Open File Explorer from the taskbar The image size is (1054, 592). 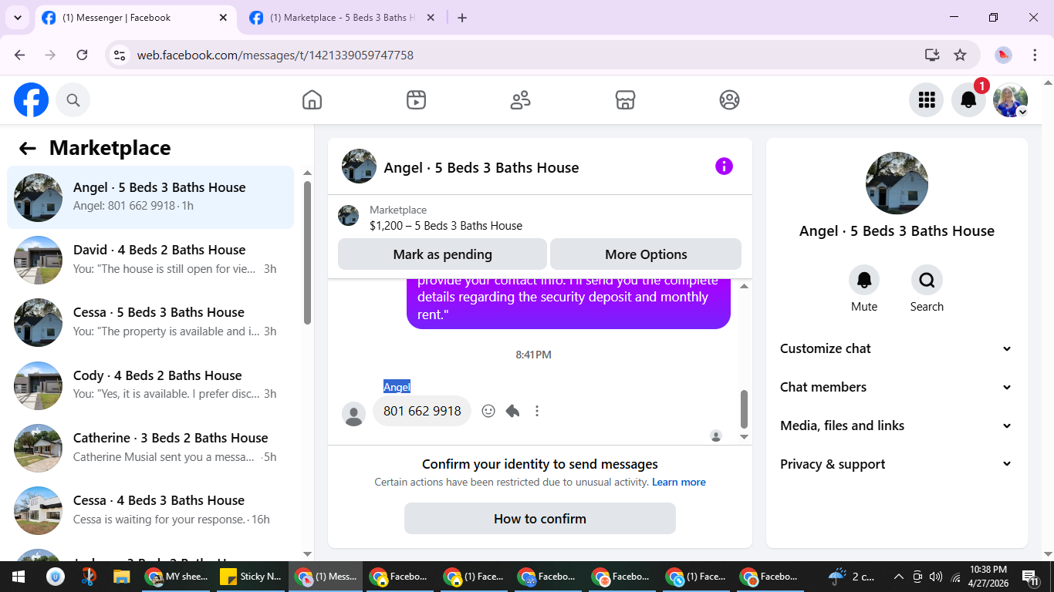point(121,577)
